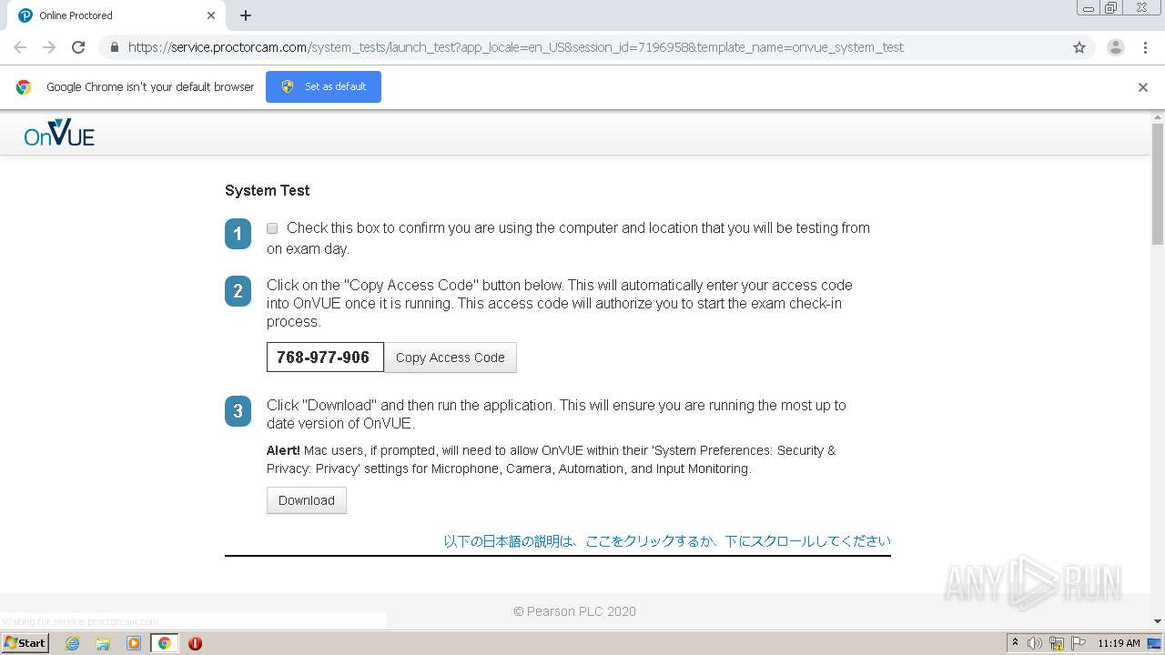The height and width of the screenshot is (655, 1165).
Task: Click the network tray icon
Action: coord(1057,643)
